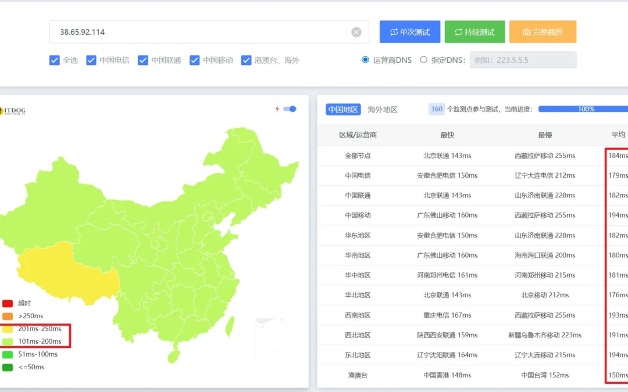Click the 最慢 column header
The height and width of the screenshot is (392, 628).
pyautogui.click(x=545, y=135)
